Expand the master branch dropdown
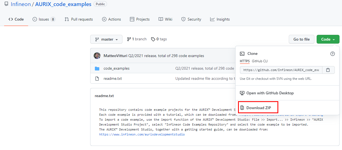Viewport: 342px width, 150px height. [106, 39]
